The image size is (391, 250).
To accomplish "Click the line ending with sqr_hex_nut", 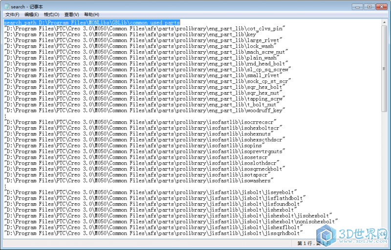I will point(143,93).
